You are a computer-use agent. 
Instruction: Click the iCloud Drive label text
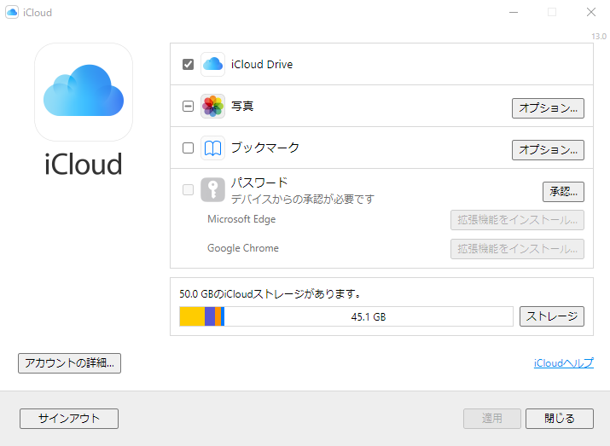[x=262, y=64]
